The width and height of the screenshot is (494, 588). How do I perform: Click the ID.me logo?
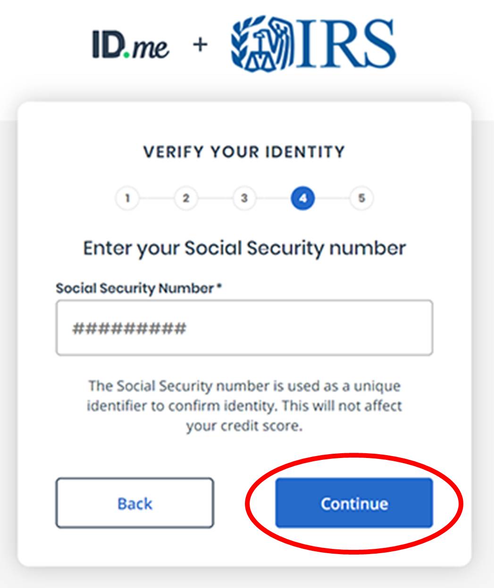130,46
